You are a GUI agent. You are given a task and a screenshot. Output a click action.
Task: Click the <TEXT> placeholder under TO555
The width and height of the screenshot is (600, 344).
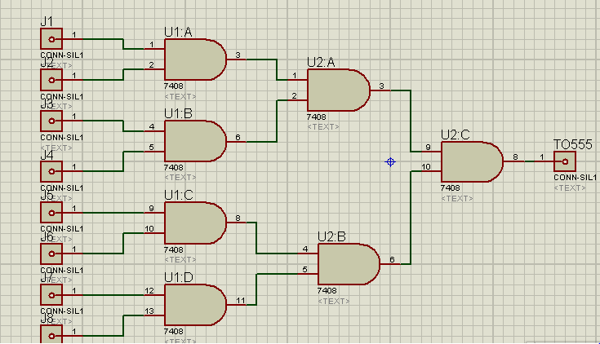click(570, 187)
